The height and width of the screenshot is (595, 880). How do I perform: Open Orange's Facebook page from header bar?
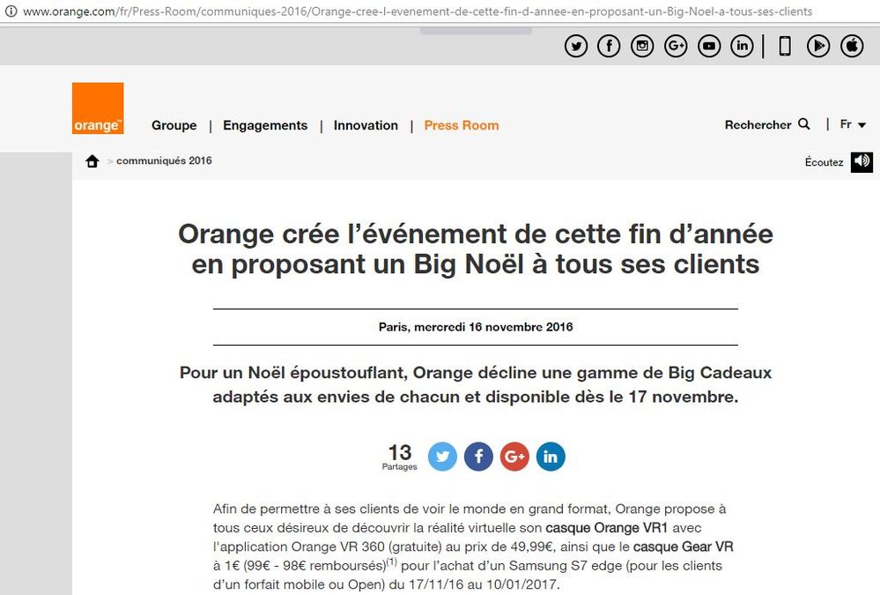pyautogui.click(x=609, y=46)
